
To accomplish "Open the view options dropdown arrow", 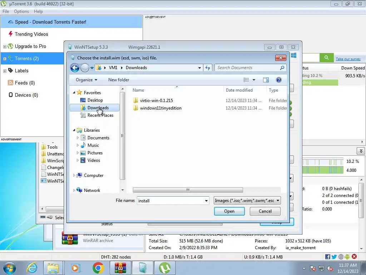I will click(254, 80).
